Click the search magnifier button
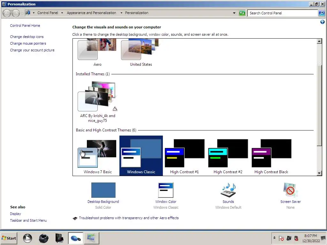327x245 pixels. tap(322, 13)
